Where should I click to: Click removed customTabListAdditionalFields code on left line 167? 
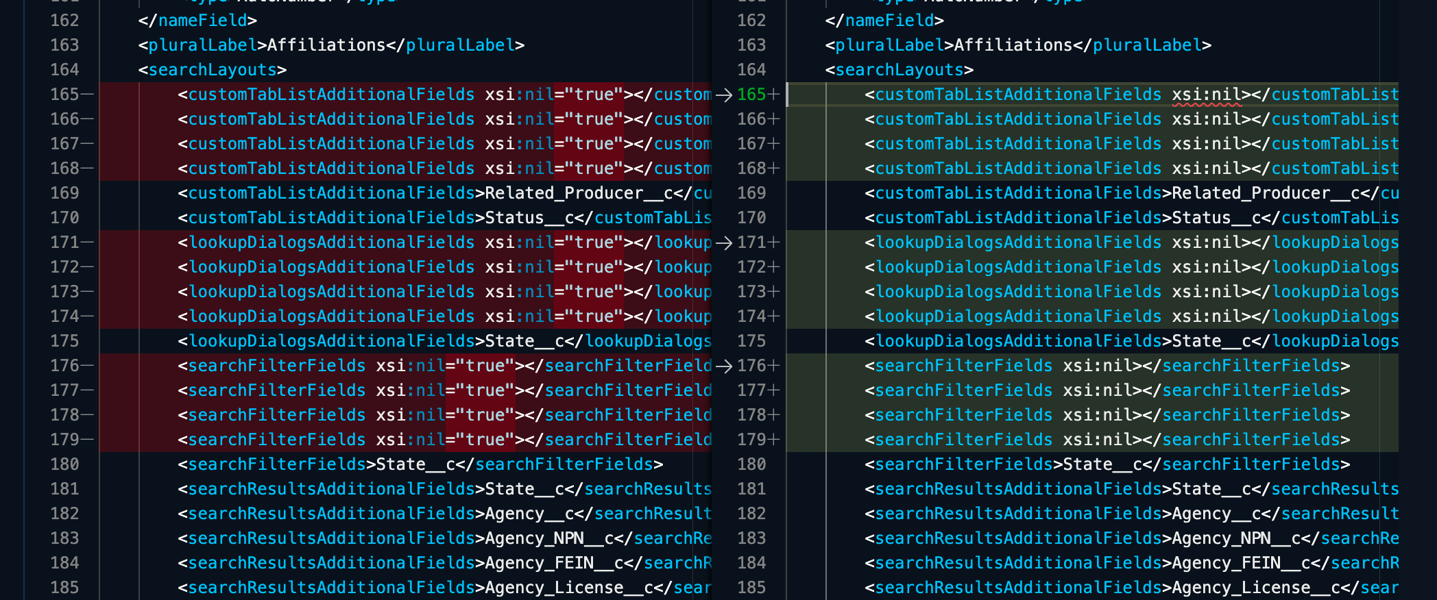(x=444, y=144)
